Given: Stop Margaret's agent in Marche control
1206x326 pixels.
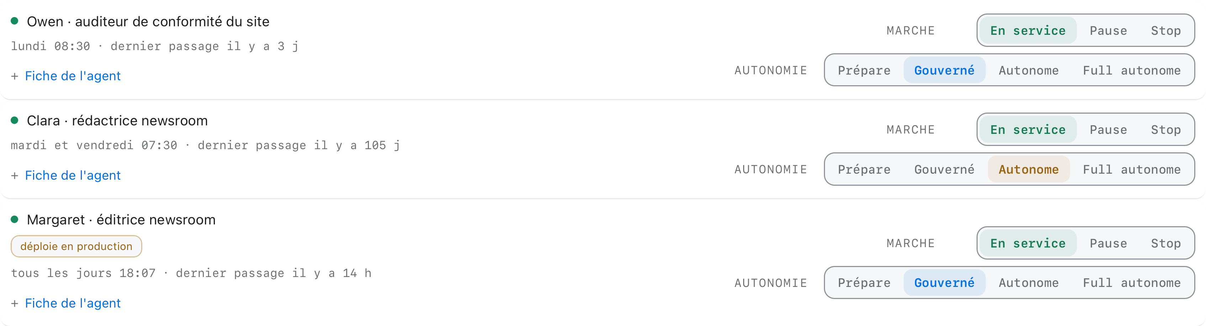Looking at the screenshot, I should pos(1166,243).
